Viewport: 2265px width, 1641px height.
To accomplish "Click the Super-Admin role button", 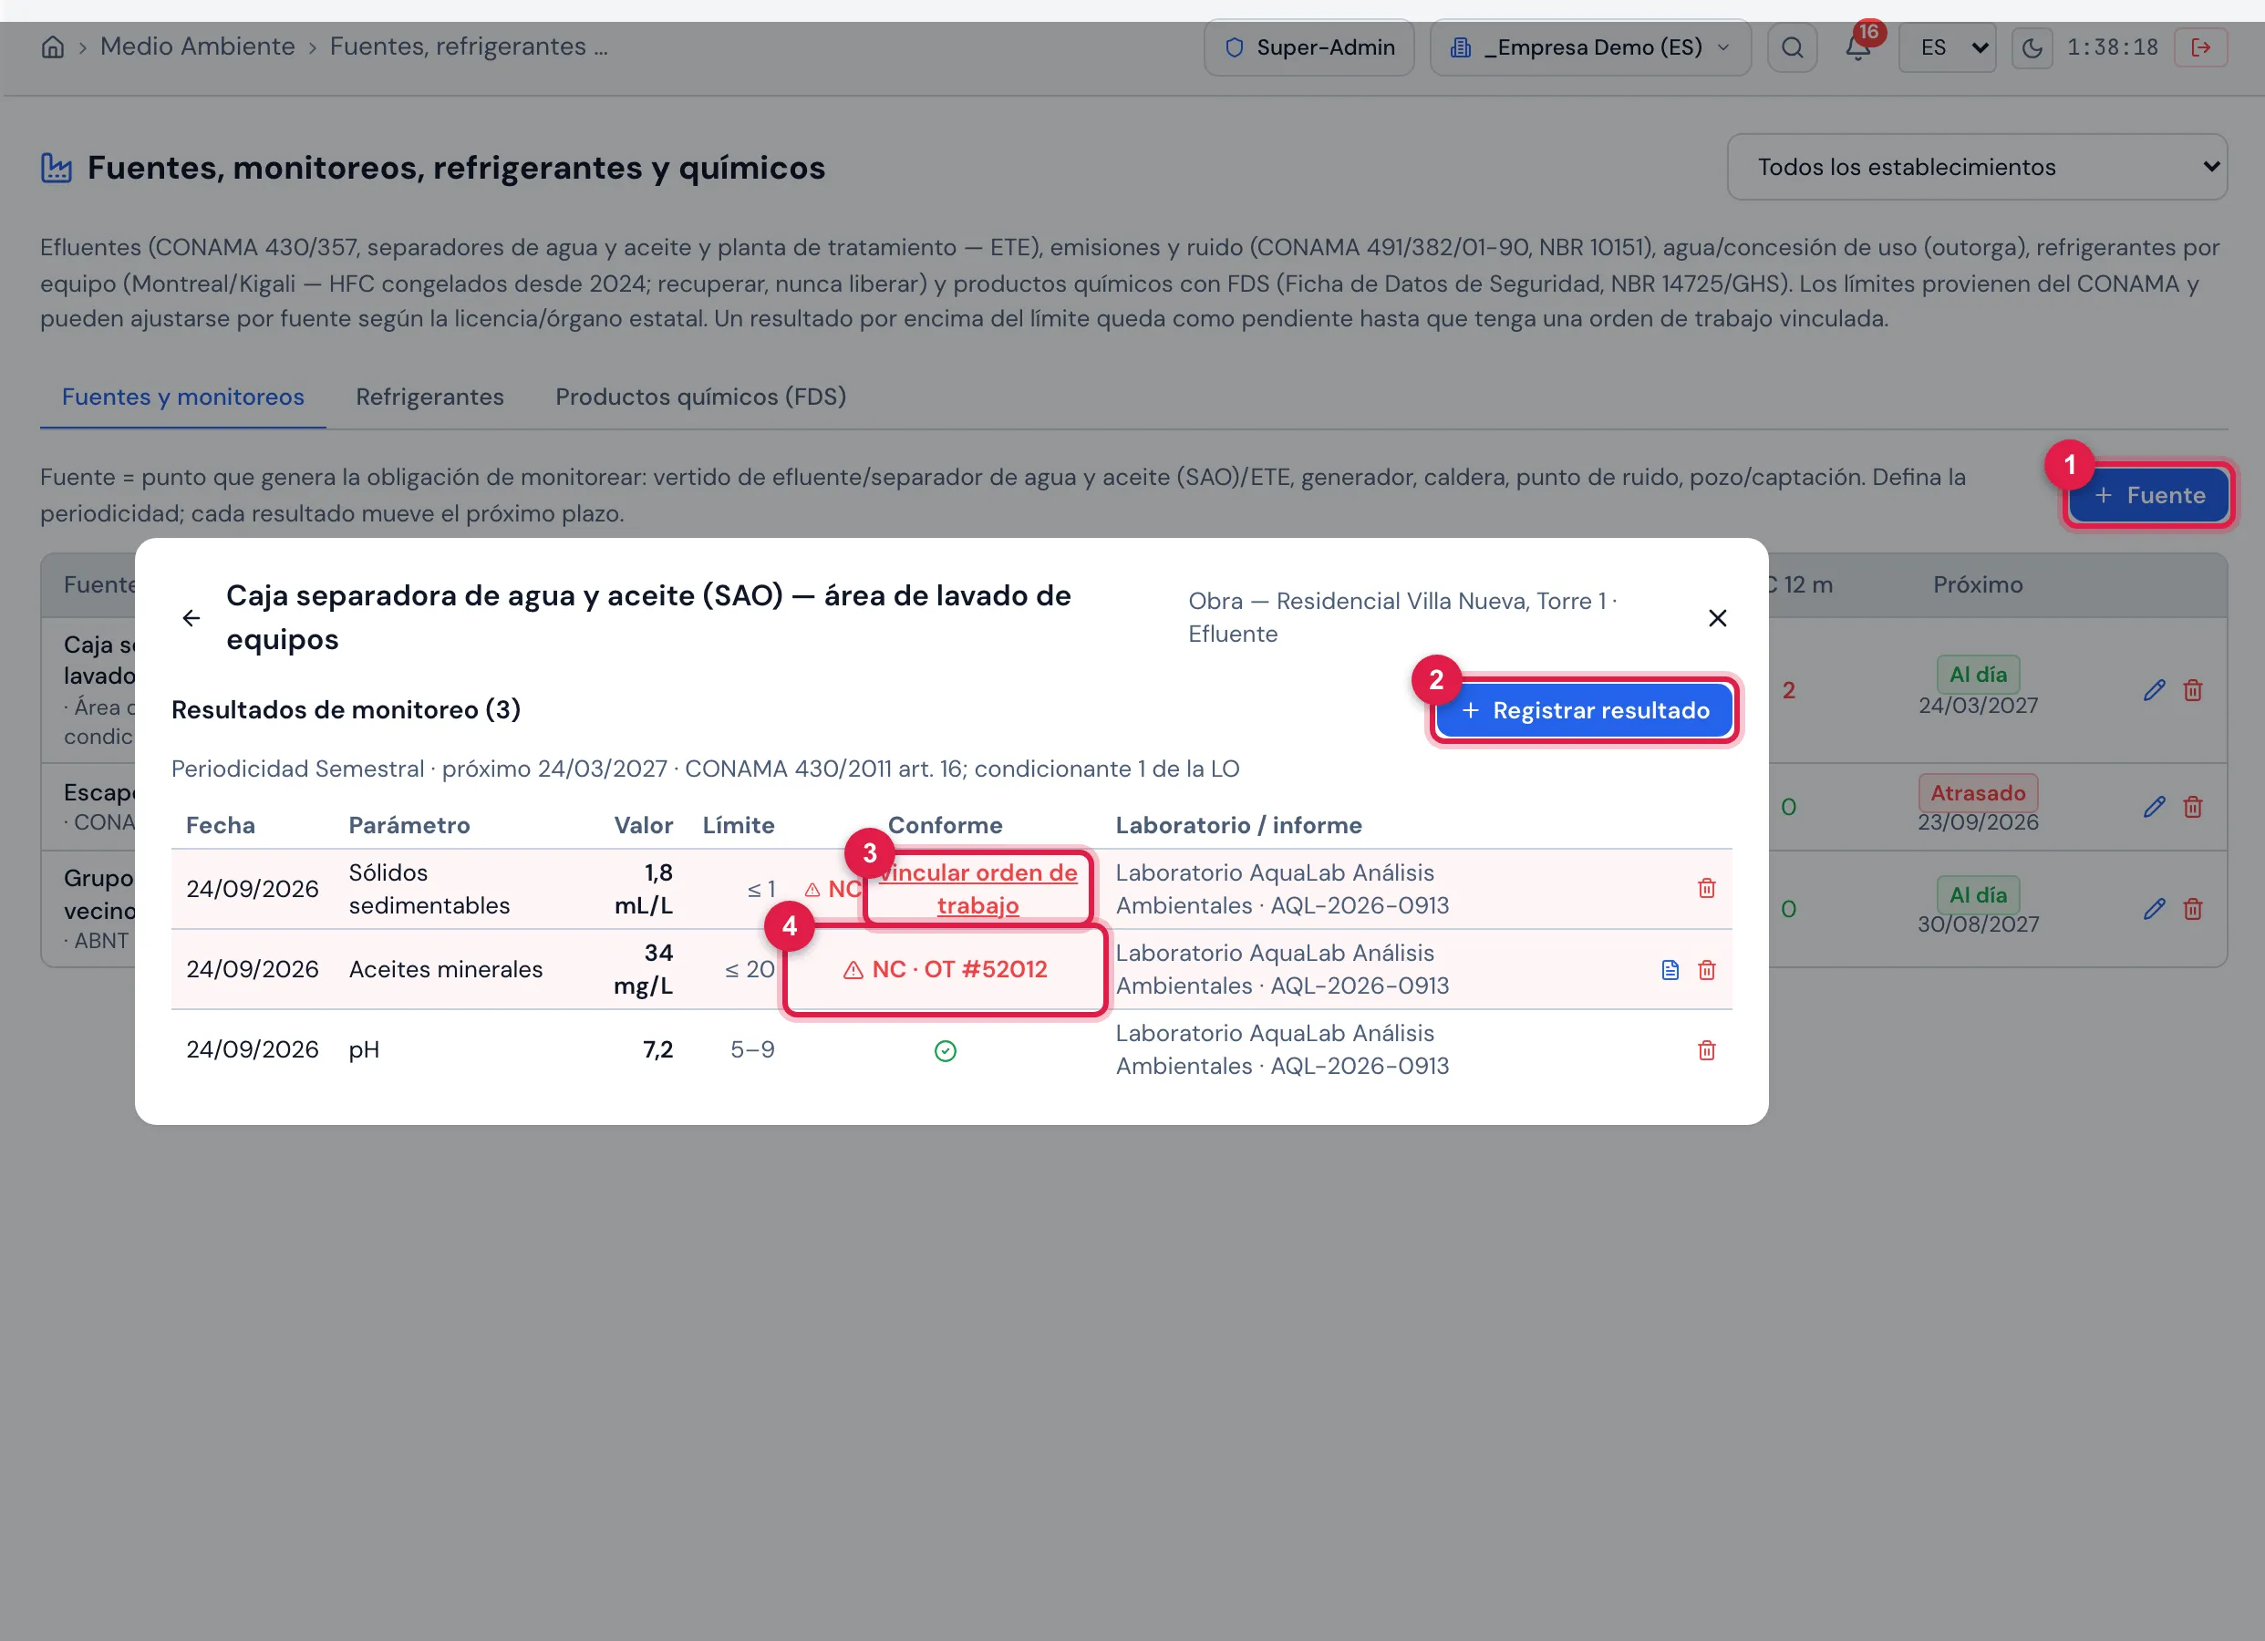I will [x=1308, y=46].
